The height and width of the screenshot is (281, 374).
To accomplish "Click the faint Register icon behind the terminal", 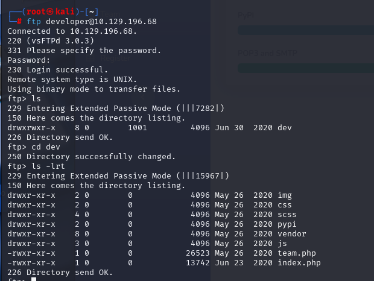I will [x=90, y=58].
